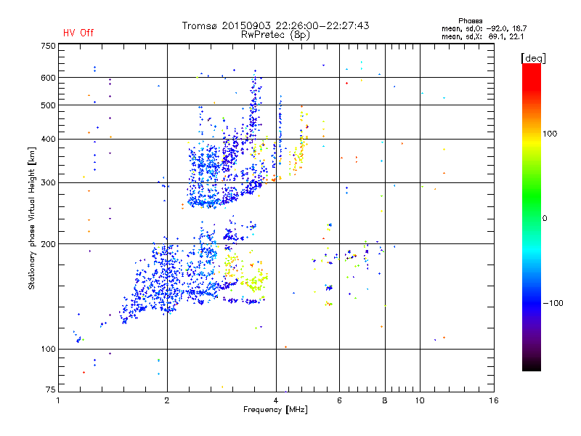The height and width of the screenshot is (436, 581).
Task: Click the x-axis tick label '10'
Action: [420, 400]
